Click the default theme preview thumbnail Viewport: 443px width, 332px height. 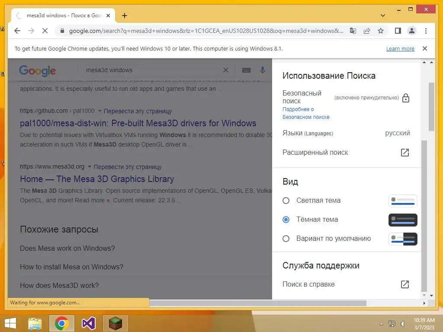pyautogui.click(x=403, y=239)
